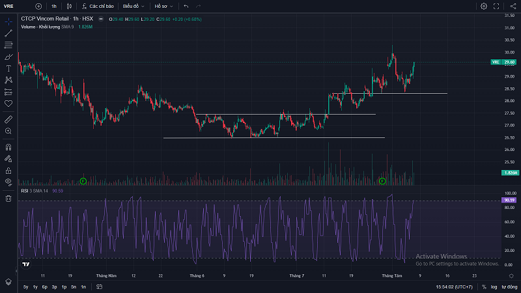521x293 pixels.
Task: Click the fullscreen mode icon
Action: coord(498,6)
